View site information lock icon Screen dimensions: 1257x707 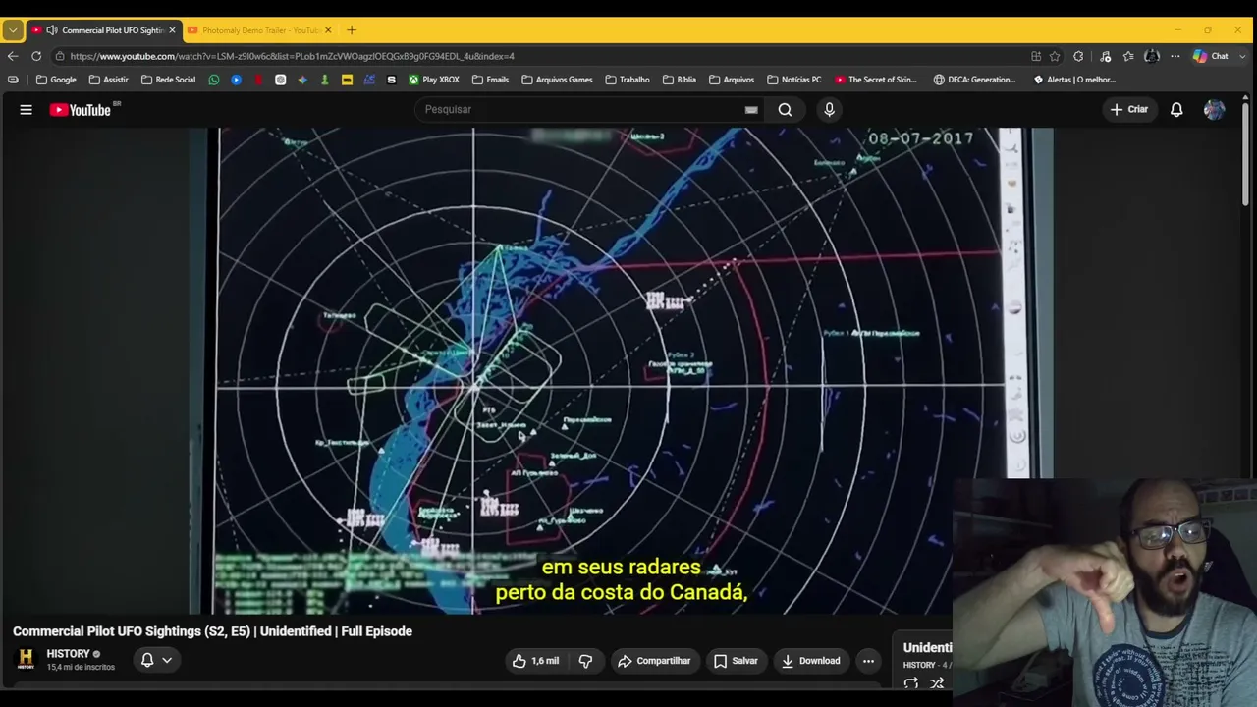(x=60, y=56)
